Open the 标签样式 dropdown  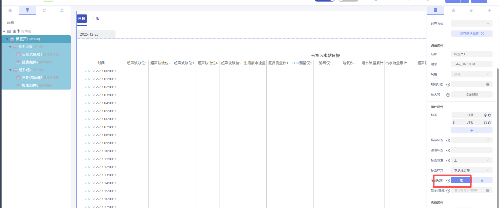[472, 170]
